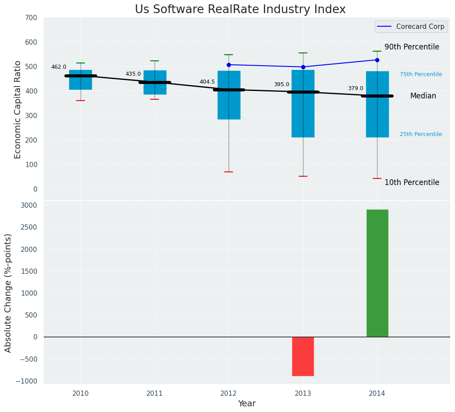The image size is (455, 412).
Task: Click the 25th Percentile label
Action: [421, 134]
